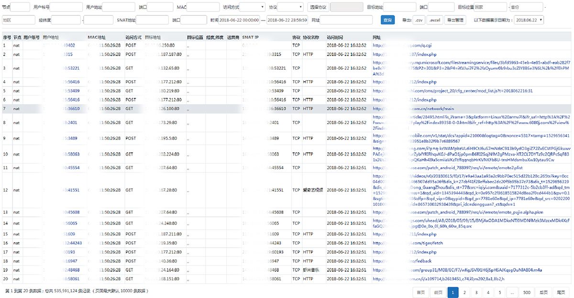The image size is (574, 298).
Task: Export results with the .csv button
Action: [419, 20]
